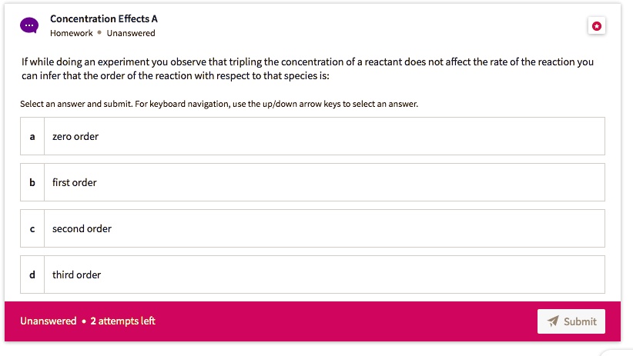Screen dimensions: 633x356
Task: Click the "Select an answer and submit" instruction
Action: pos(219,104)
